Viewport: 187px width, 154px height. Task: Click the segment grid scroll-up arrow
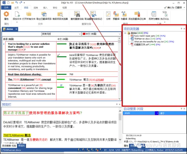pos(119,38)
